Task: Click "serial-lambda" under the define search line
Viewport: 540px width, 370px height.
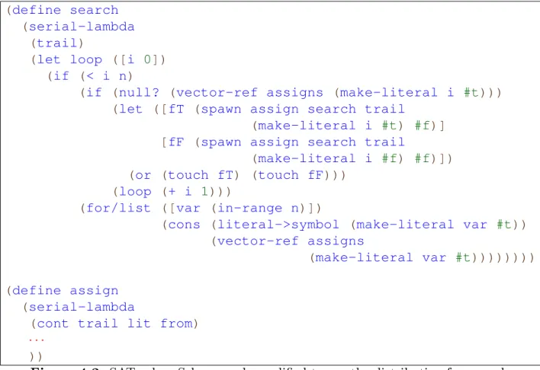Action: coord(82,27)
